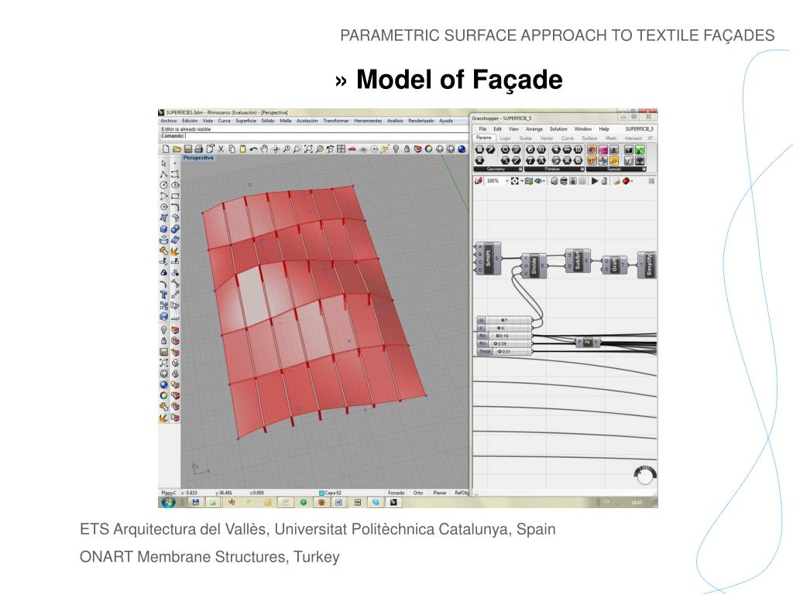Click the Print icon in Rhino toolbar
The height and width of the screenshot is (594, 793).
coord(198,149)
